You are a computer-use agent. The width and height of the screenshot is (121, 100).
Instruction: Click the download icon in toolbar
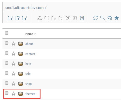40,18
